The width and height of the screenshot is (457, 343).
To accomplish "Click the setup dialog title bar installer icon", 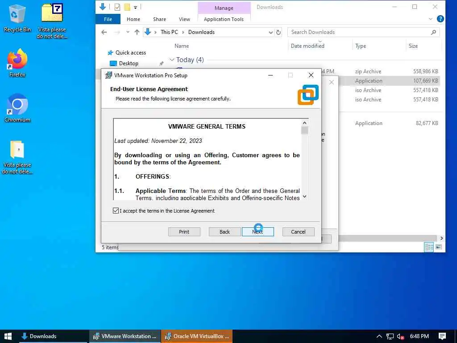I will coord(108,75).
